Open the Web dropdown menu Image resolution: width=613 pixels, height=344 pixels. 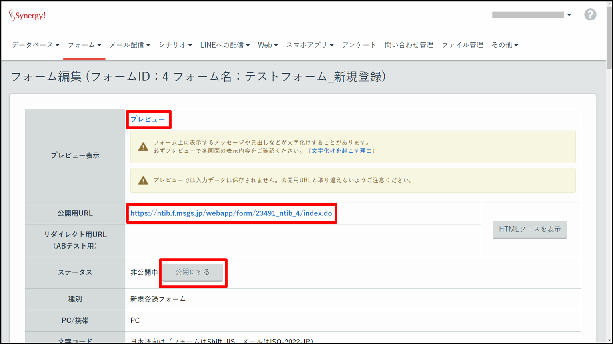(x=268, y=45)
